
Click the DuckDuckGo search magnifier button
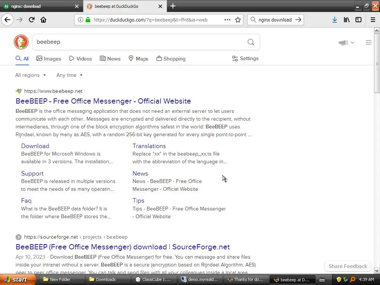pyautogui.click(x=251, y=42)
